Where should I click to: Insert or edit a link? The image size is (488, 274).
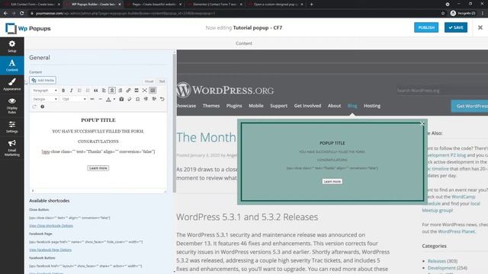coord(128,91)
